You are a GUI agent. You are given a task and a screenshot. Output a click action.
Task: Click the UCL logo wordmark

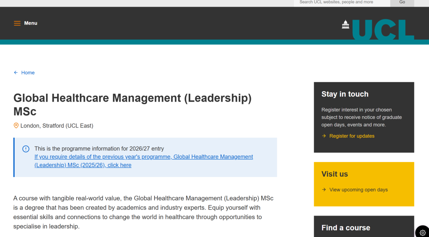(383, 30)
